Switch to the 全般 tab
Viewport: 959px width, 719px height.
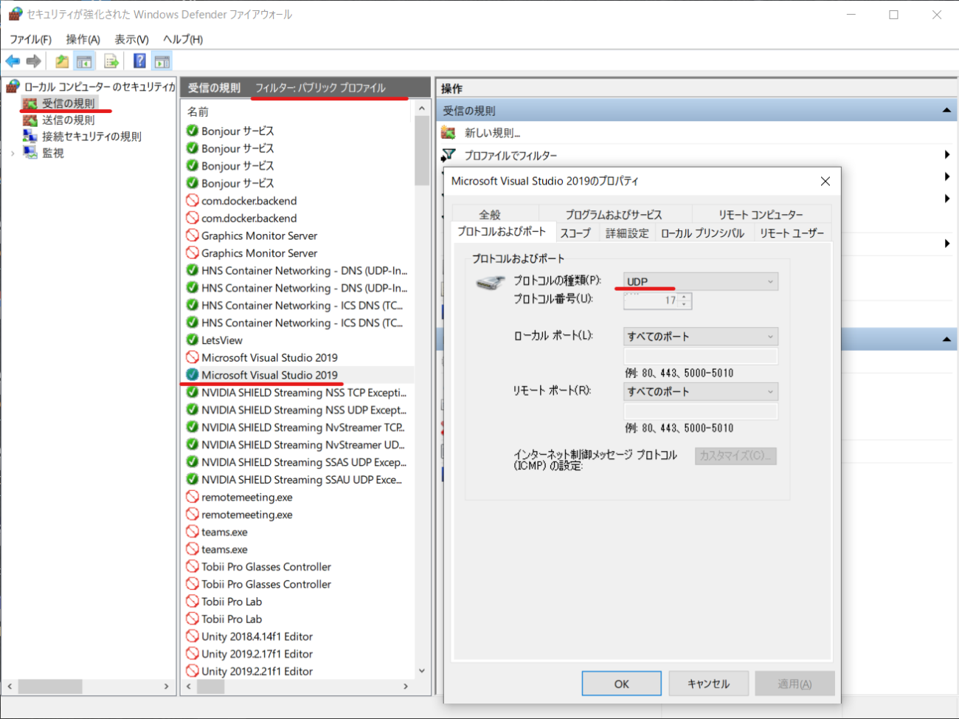(x=490, y=214)
